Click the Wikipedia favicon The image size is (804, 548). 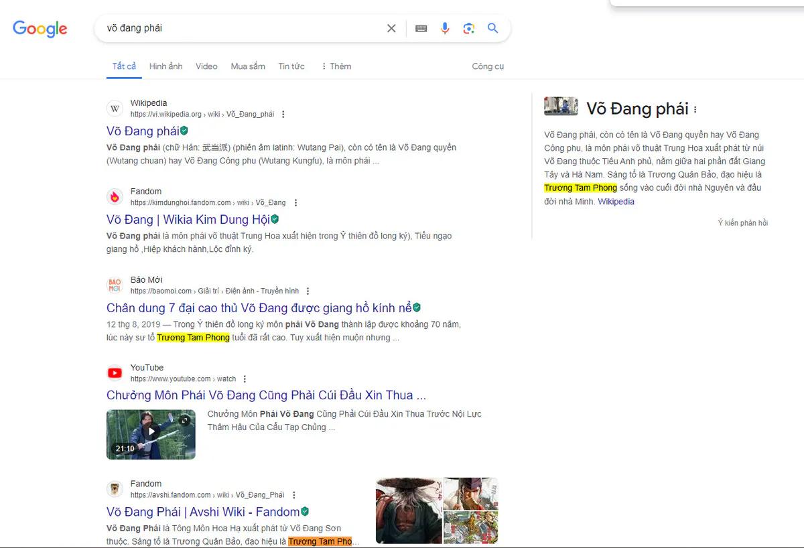tap(115, 109)
